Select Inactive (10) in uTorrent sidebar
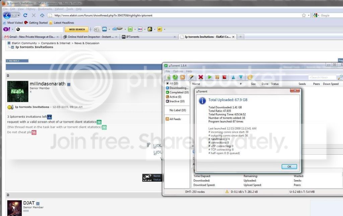Screen dimensions: 343x216 point(175,101)
